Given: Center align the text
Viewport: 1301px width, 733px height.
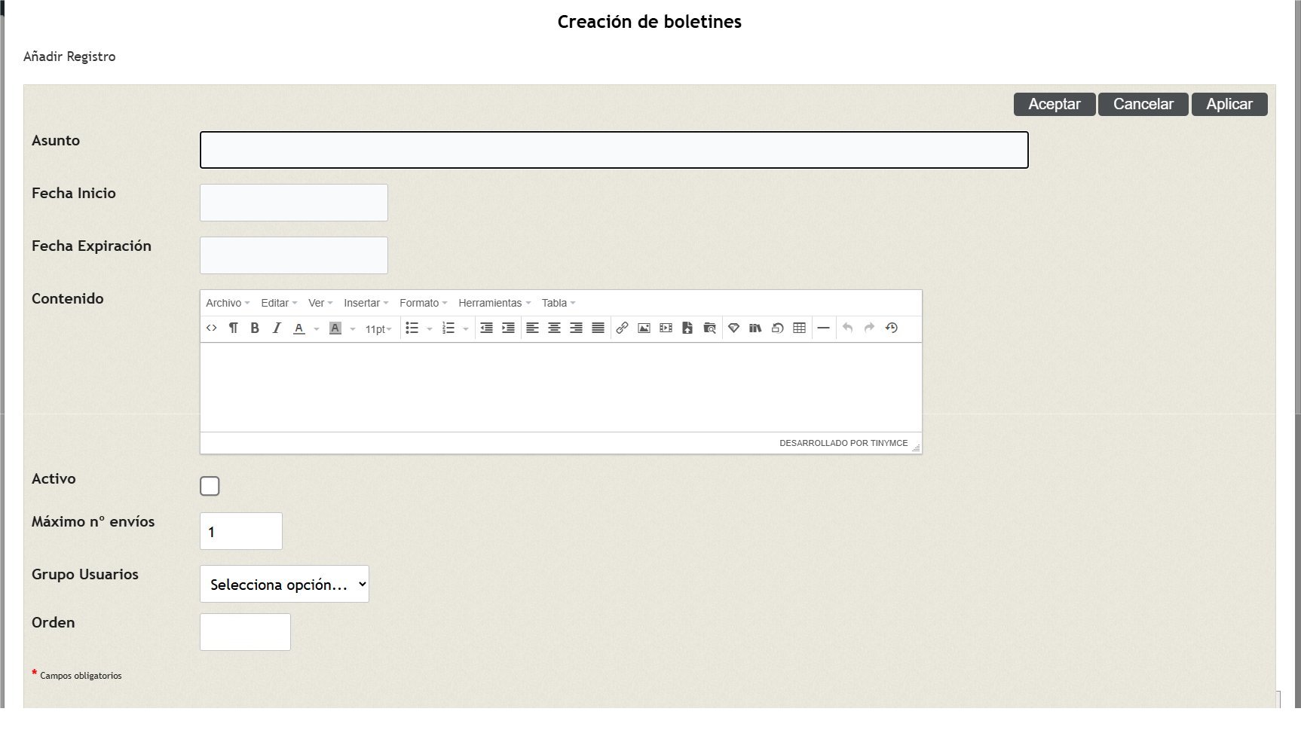Looking at the screenshot, I should (554, 328).
